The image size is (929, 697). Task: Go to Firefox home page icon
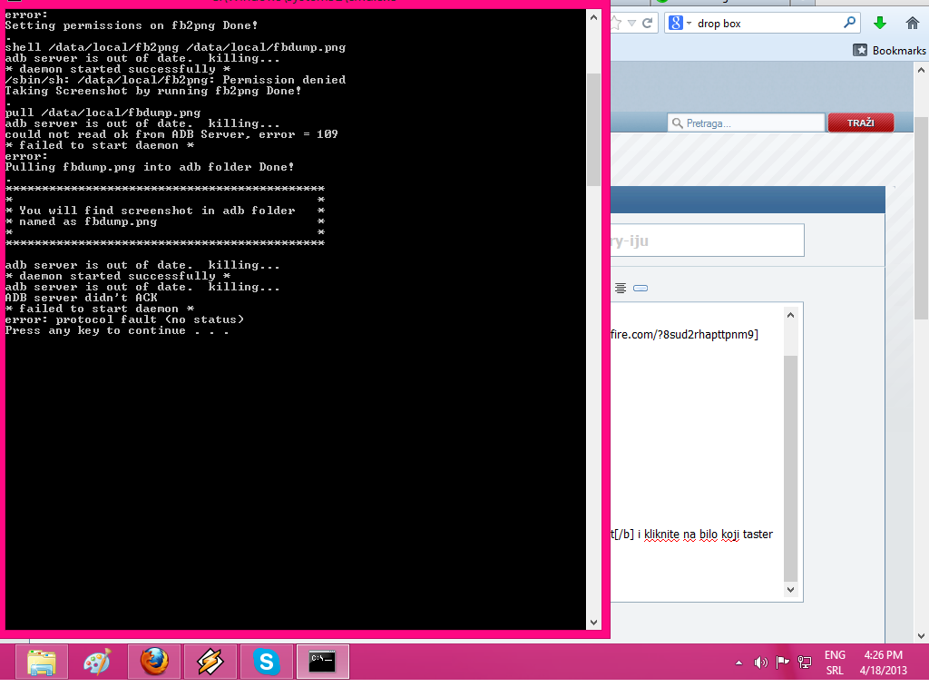pyautogui.click(x=913, y=23)
